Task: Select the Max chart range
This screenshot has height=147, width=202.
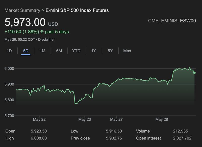Action: coord(127,51)
